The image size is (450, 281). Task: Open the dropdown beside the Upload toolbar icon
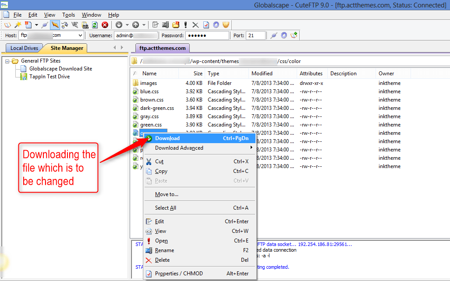tap(144, 25)
